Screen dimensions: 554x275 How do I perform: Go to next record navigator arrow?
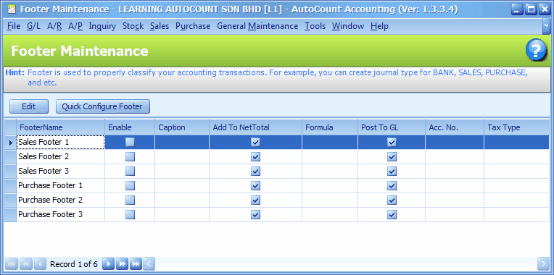pos(109,263)
